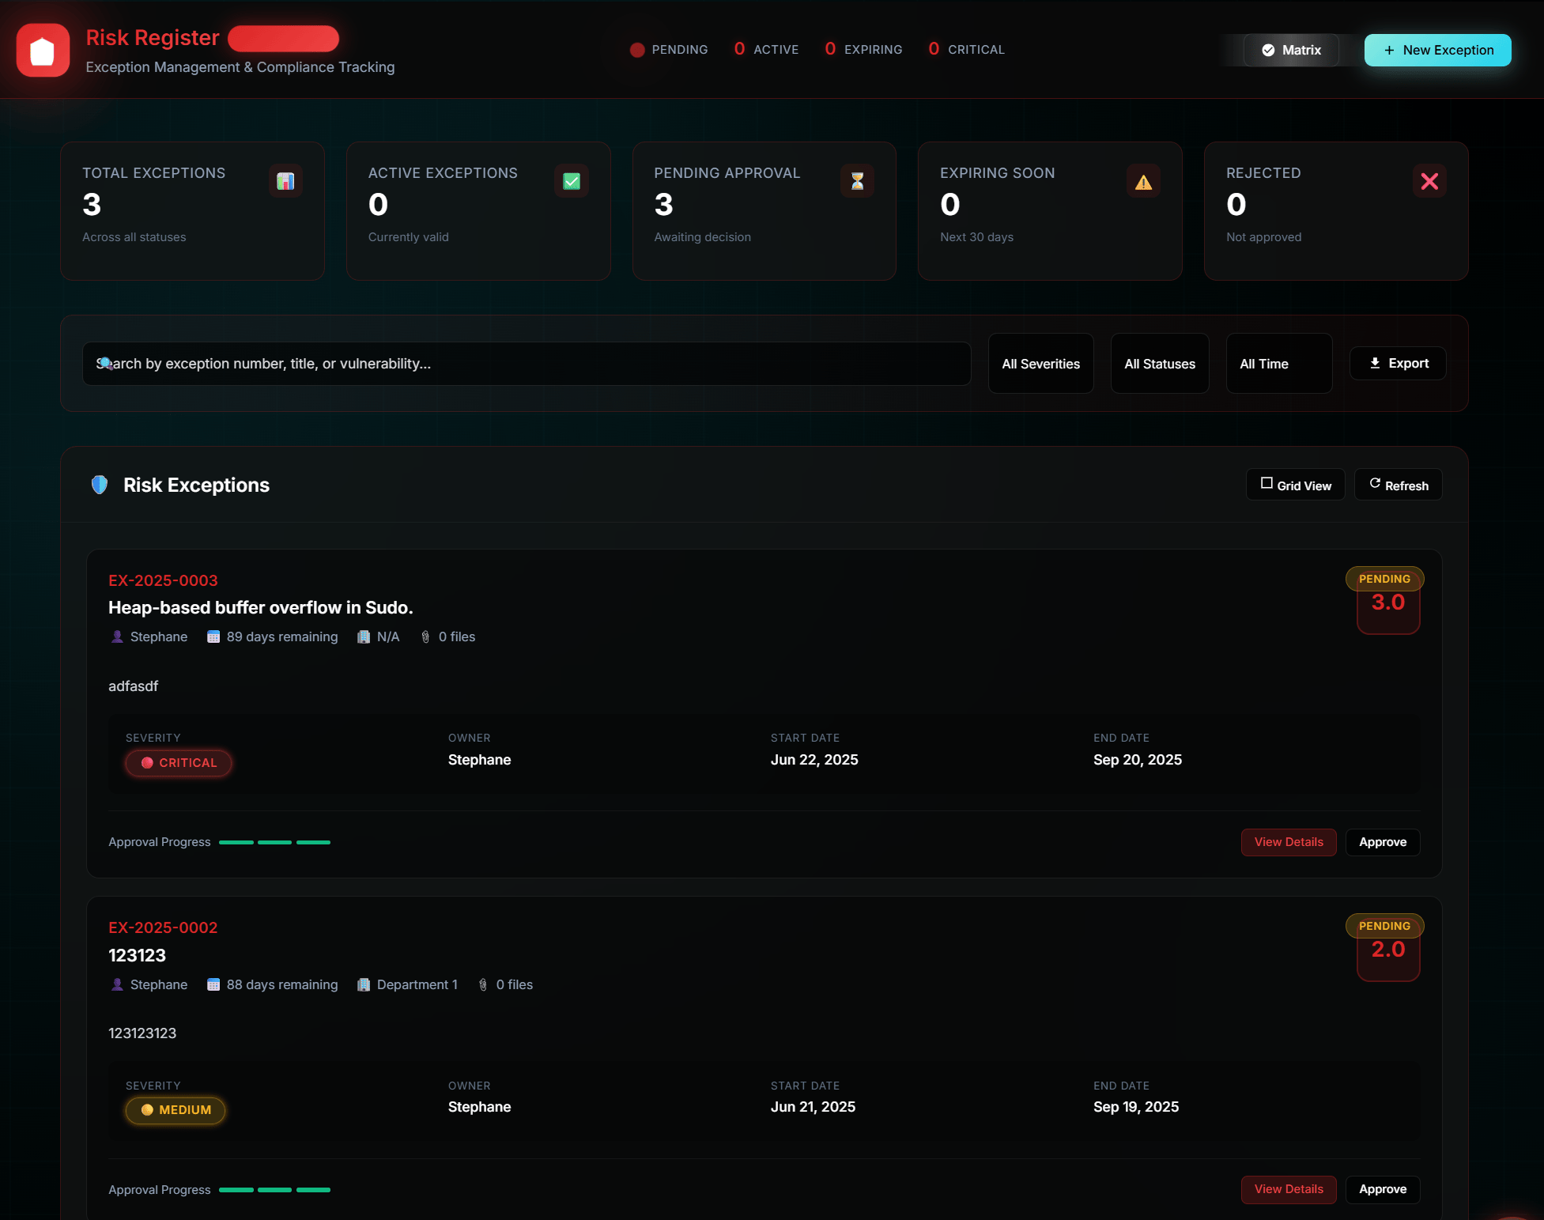Open the EX-2025-0002 exception link
Viewport: 1544px width, 1220px height.
point(163,927)
